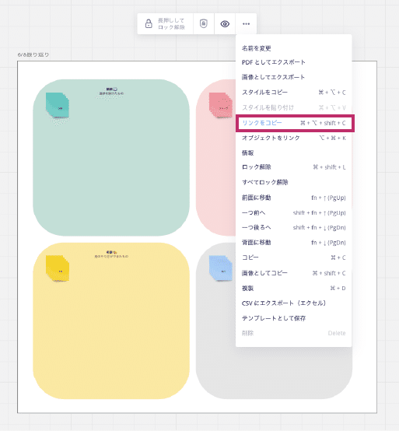Select 画像としてエクスポート

pyautogui.click(x=293, y=77)
